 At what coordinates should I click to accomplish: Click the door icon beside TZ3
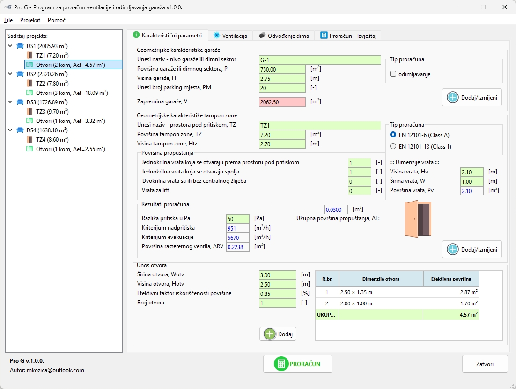(x=29, y=111)
